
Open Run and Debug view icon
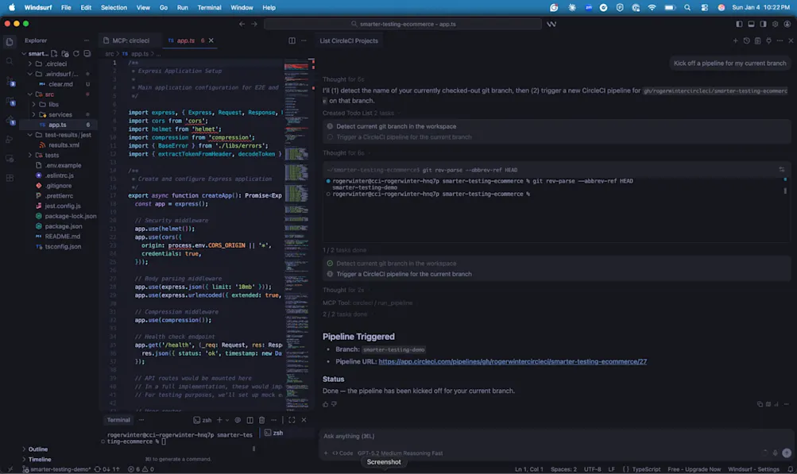click(10, 139)
